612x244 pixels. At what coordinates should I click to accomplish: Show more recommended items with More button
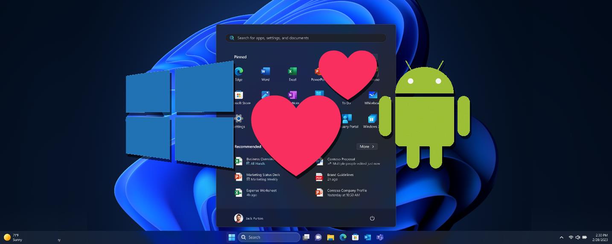click(x=367, y=146)
